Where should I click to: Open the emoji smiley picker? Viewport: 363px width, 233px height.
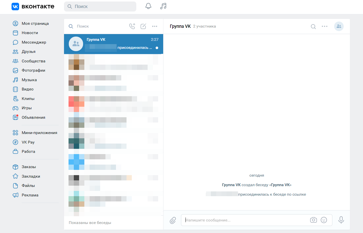click(x=324, y=220)
